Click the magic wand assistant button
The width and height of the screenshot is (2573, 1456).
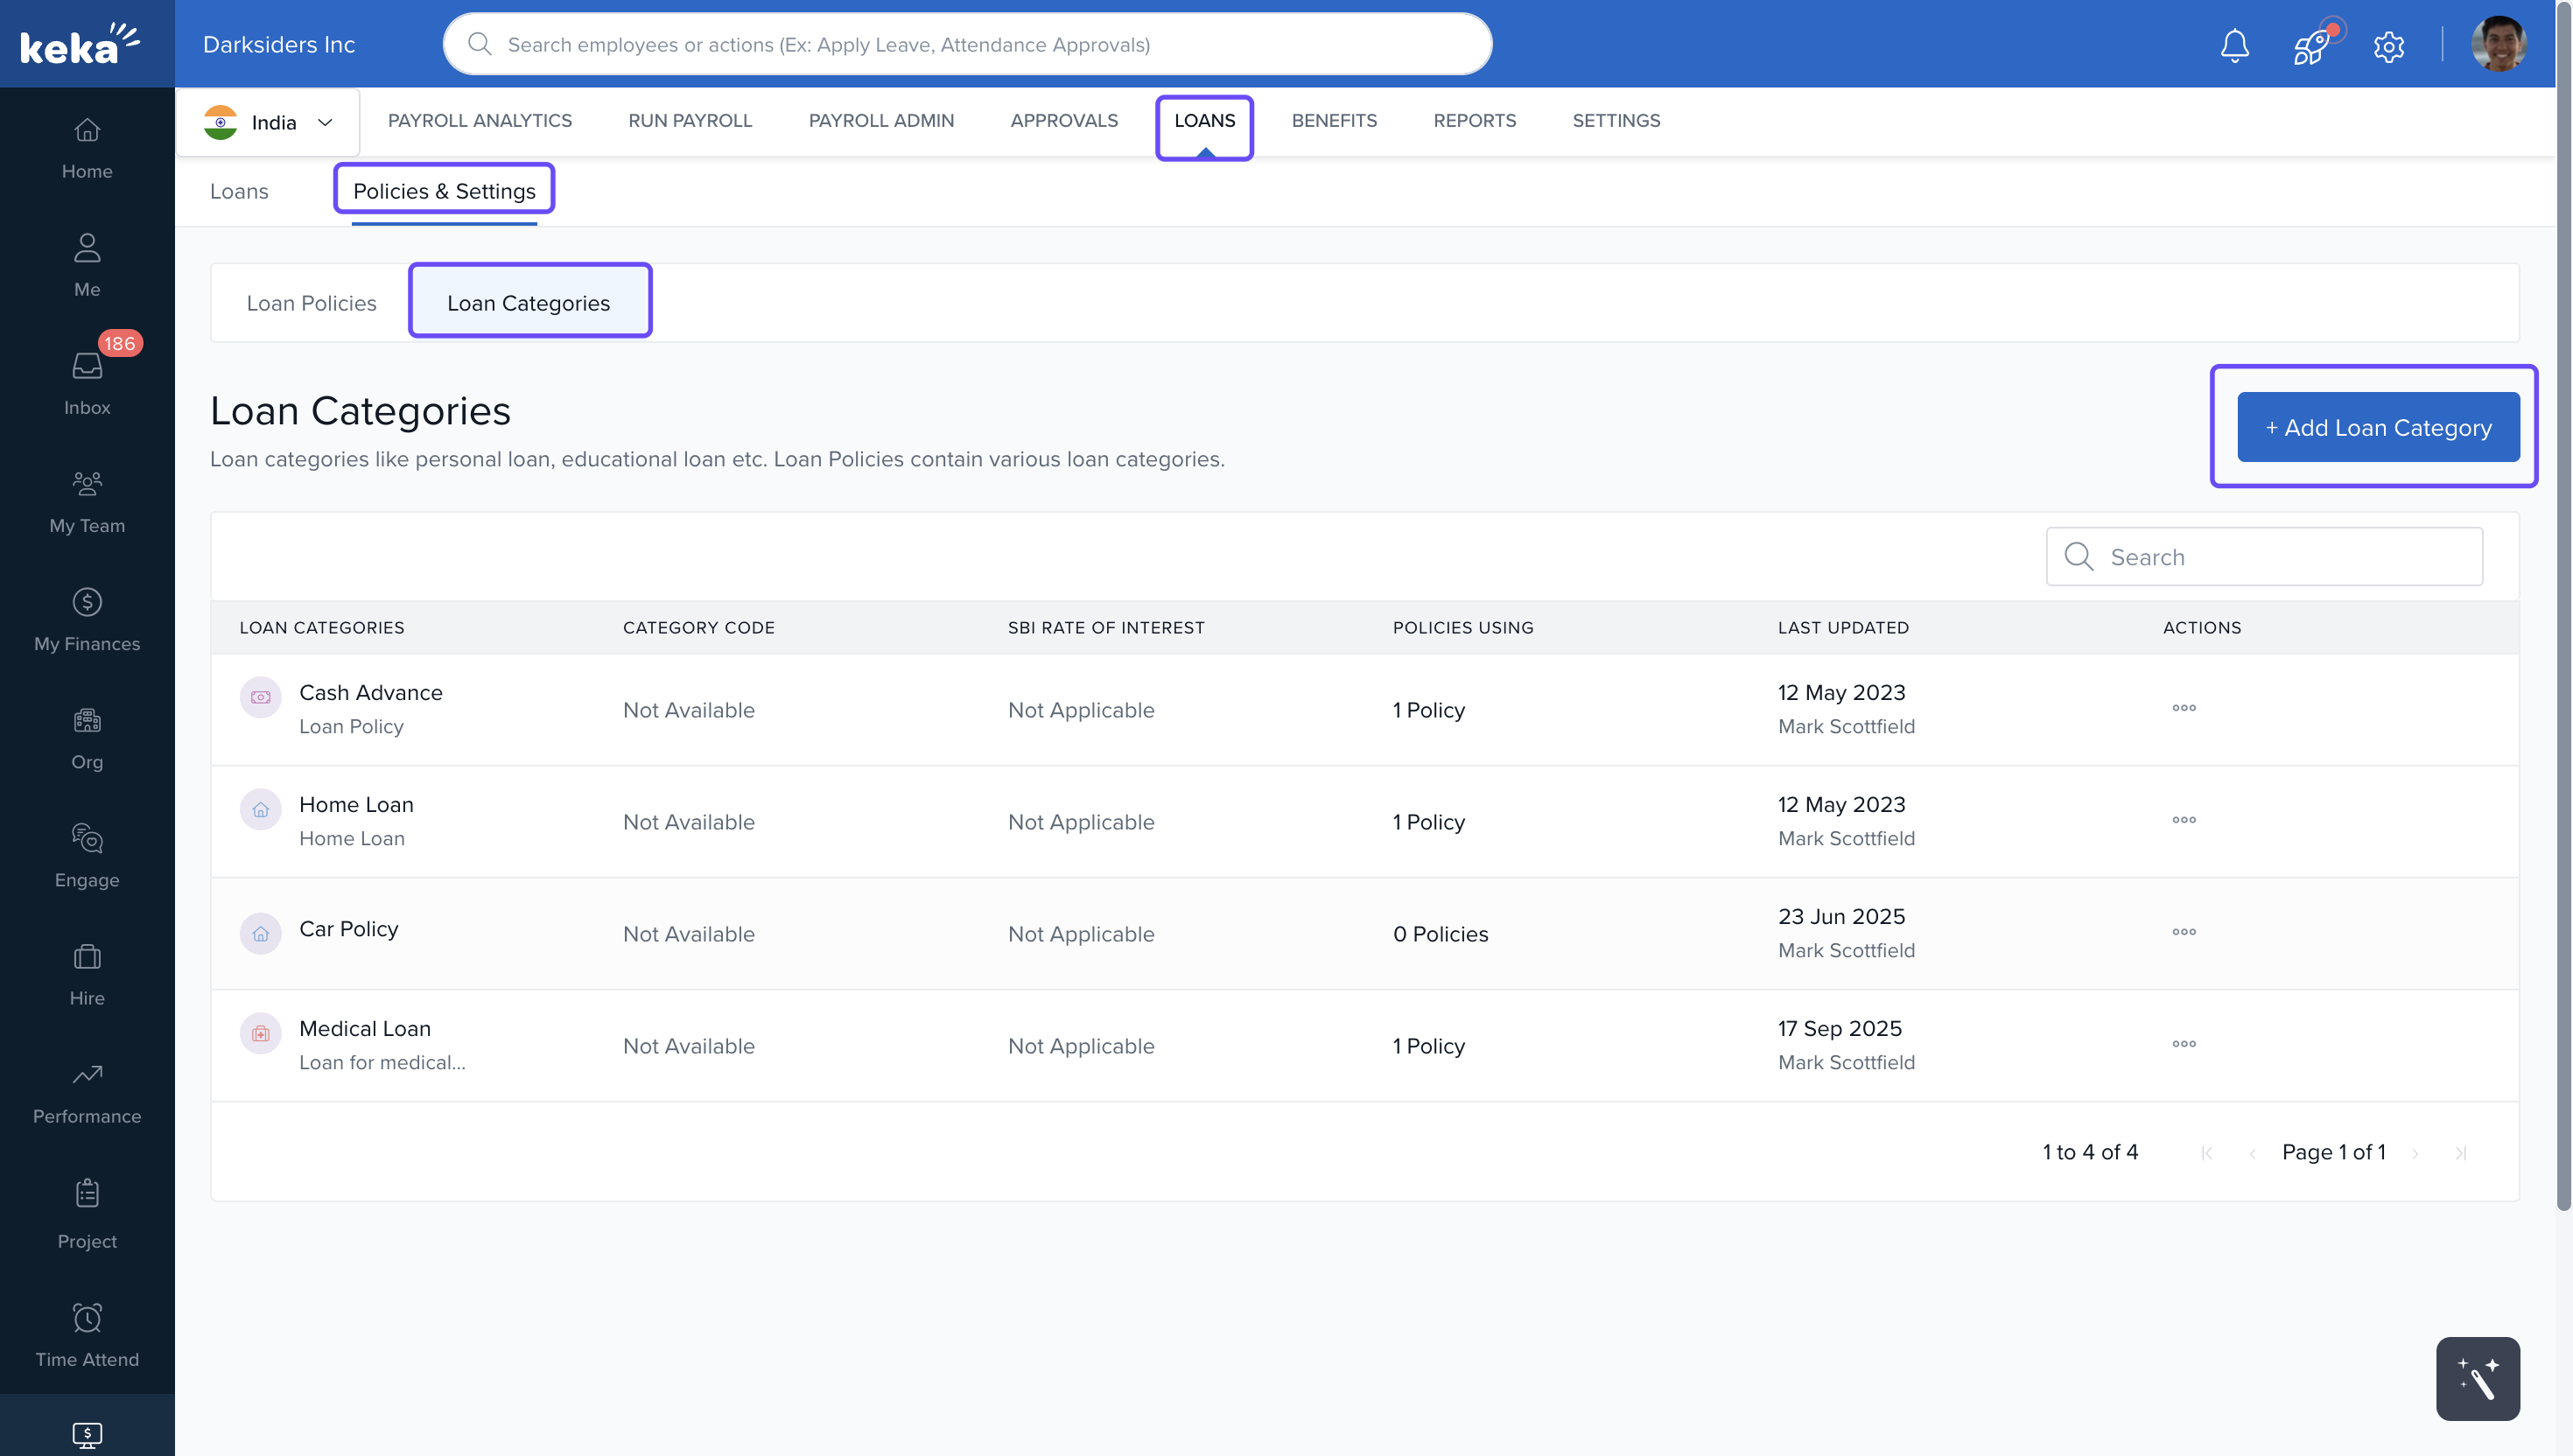(2477, 1378)
